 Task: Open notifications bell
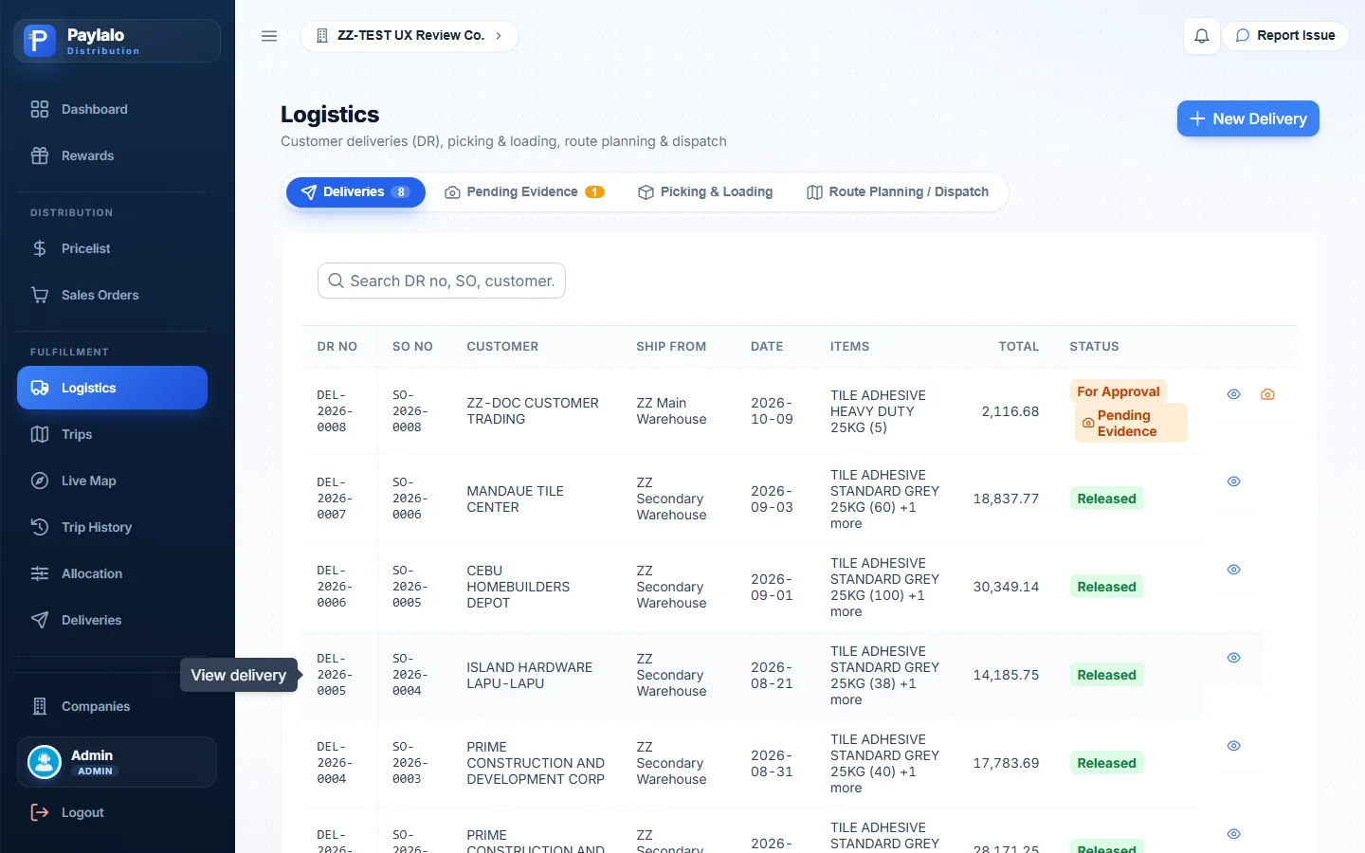click(x=1201, y=36)
